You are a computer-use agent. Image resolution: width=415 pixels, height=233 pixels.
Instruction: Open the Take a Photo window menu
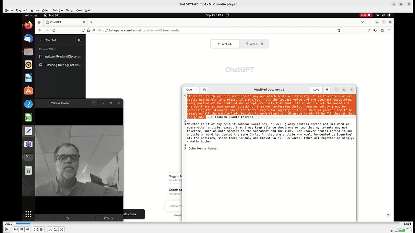tap(94, 103)
